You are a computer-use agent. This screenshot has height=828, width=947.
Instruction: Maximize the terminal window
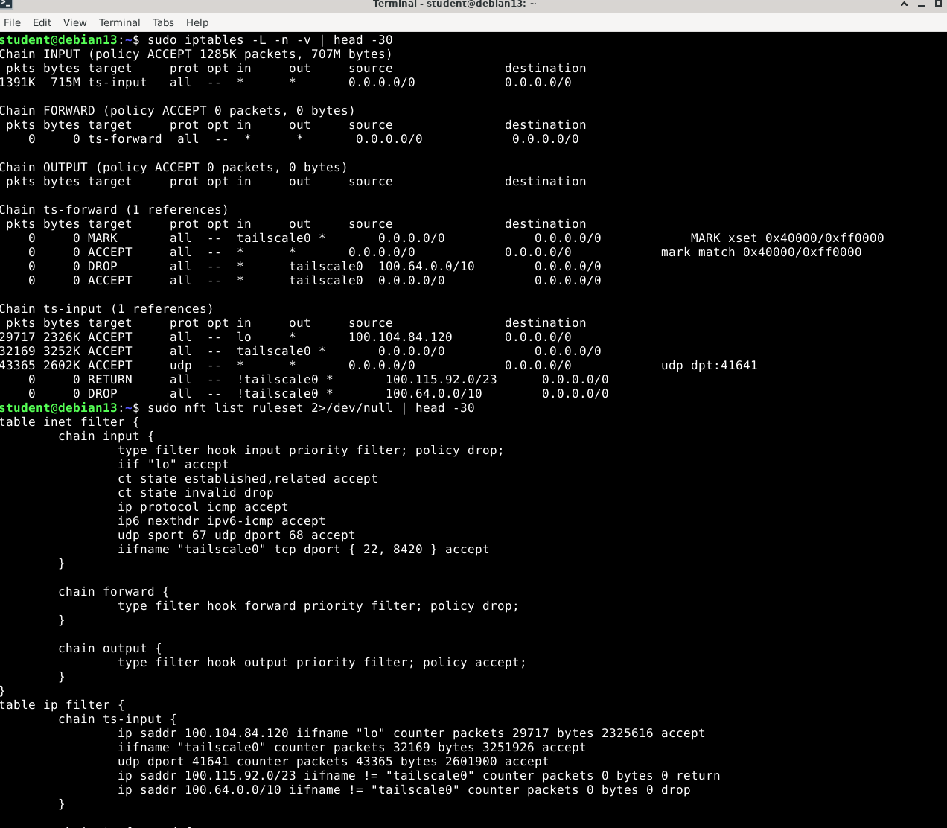[938, 4]
